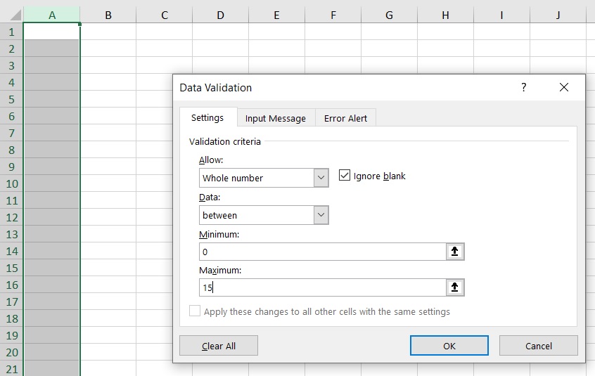Image resolution: width=595 pixels, height=376 pixels.
Task: Check Apply these changes to all other cells
Action: pos(195,311)
